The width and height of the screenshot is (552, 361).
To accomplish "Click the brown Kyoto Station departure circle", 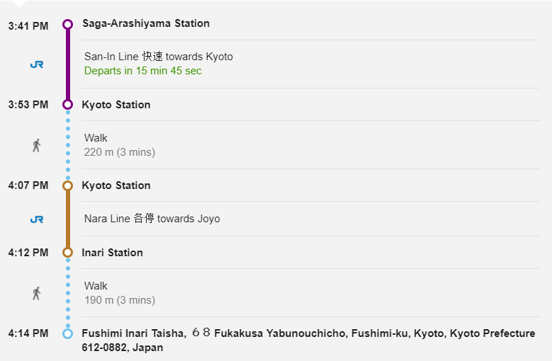I will click(x=68, y=185).
